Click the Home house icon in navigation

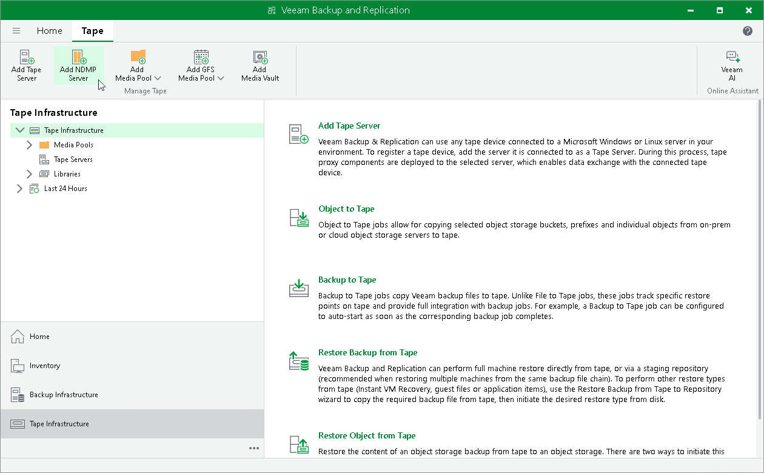click(18, 336)
